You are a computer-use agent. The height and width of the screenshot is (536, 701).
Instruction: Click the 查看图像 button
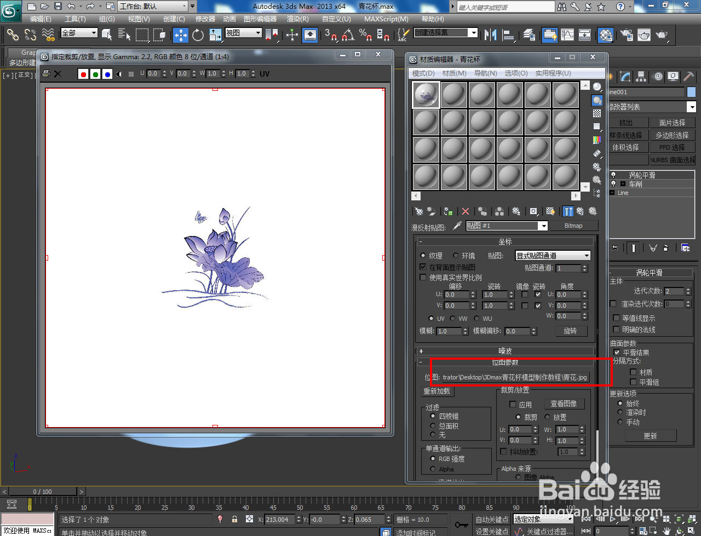(564, 404)
